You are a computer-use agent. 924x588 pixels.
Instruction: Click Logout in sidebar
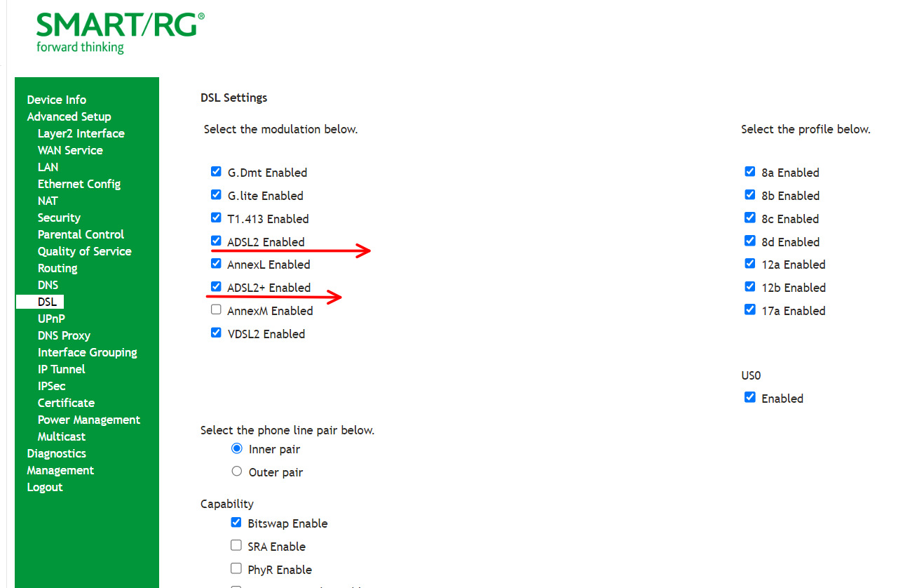[45, 487]
